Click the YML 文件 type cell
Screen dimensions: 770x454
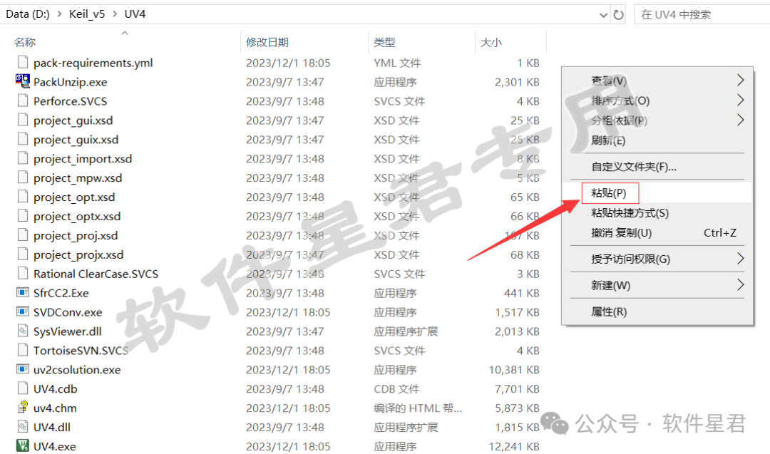pyautogui.click(x=397, y=63)
